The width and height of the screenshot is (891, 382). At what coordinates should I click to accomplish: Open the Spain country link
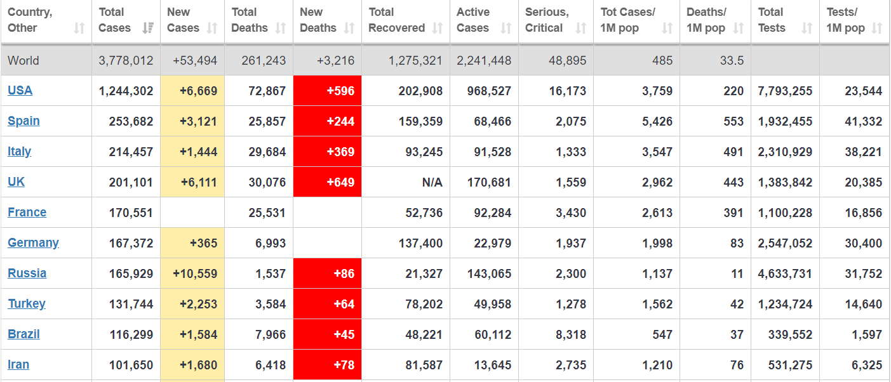(23, 121)
